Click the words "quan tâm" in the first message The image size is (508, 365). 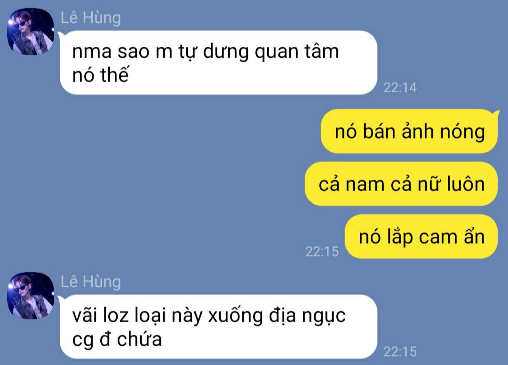pos(297,52)
